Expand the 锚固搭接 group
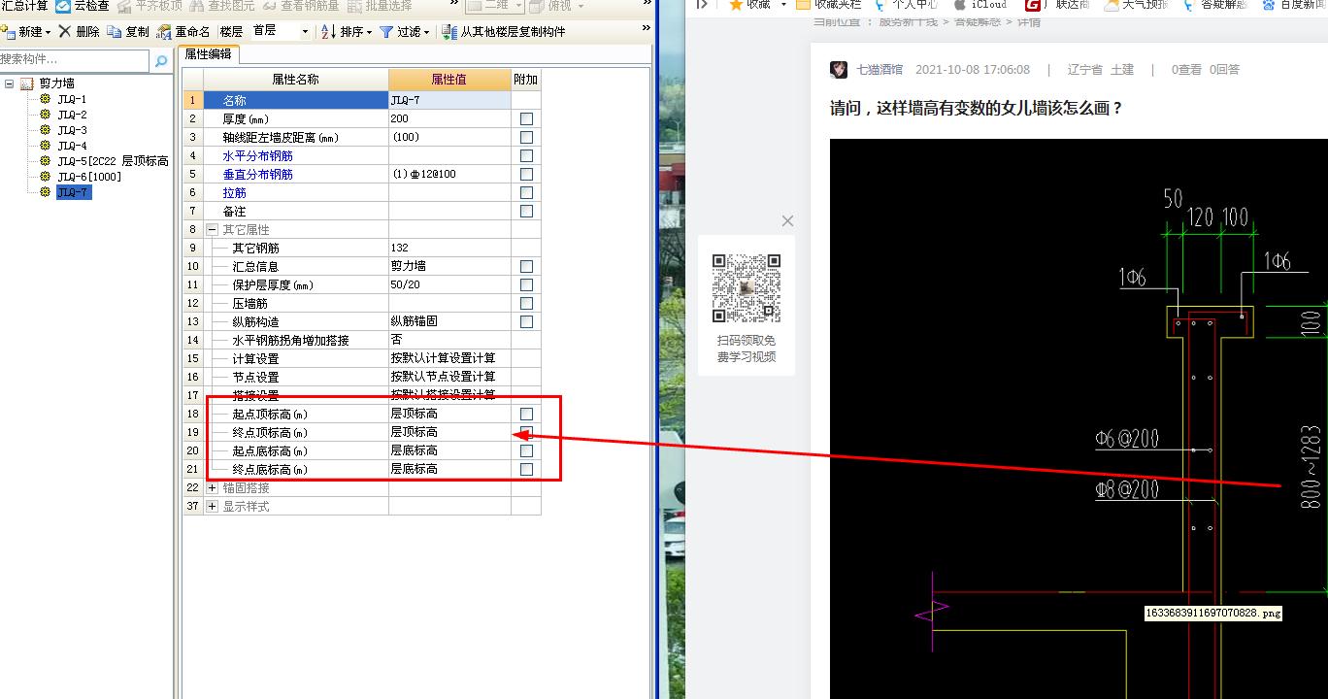Image resolution: width=1328 pixels, height=699 pixels. click(x=212, y=487)
